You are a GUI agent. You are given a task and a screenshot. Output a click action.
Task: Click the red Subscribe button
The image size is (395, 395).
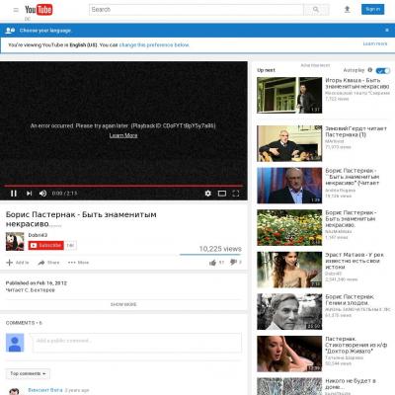pos(45,245)
